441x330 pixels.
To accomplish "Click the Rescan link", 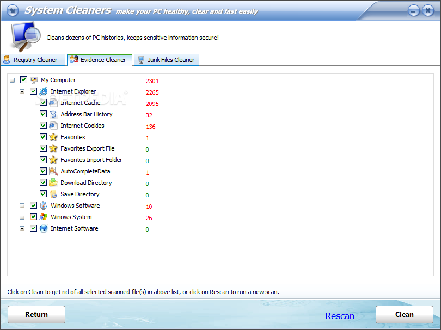I will click(340, 316).
